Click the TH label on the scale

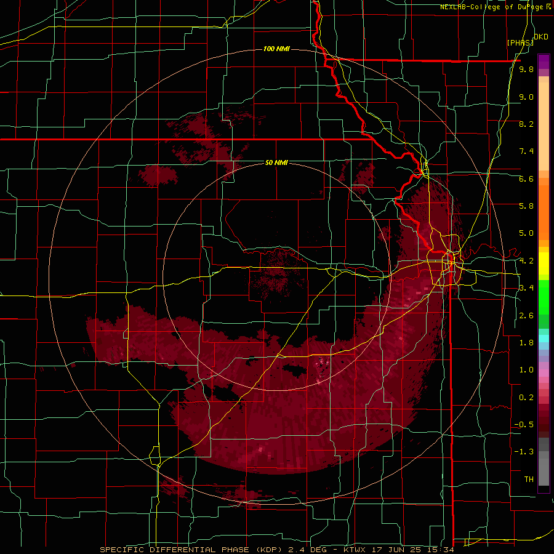point(529,480)
